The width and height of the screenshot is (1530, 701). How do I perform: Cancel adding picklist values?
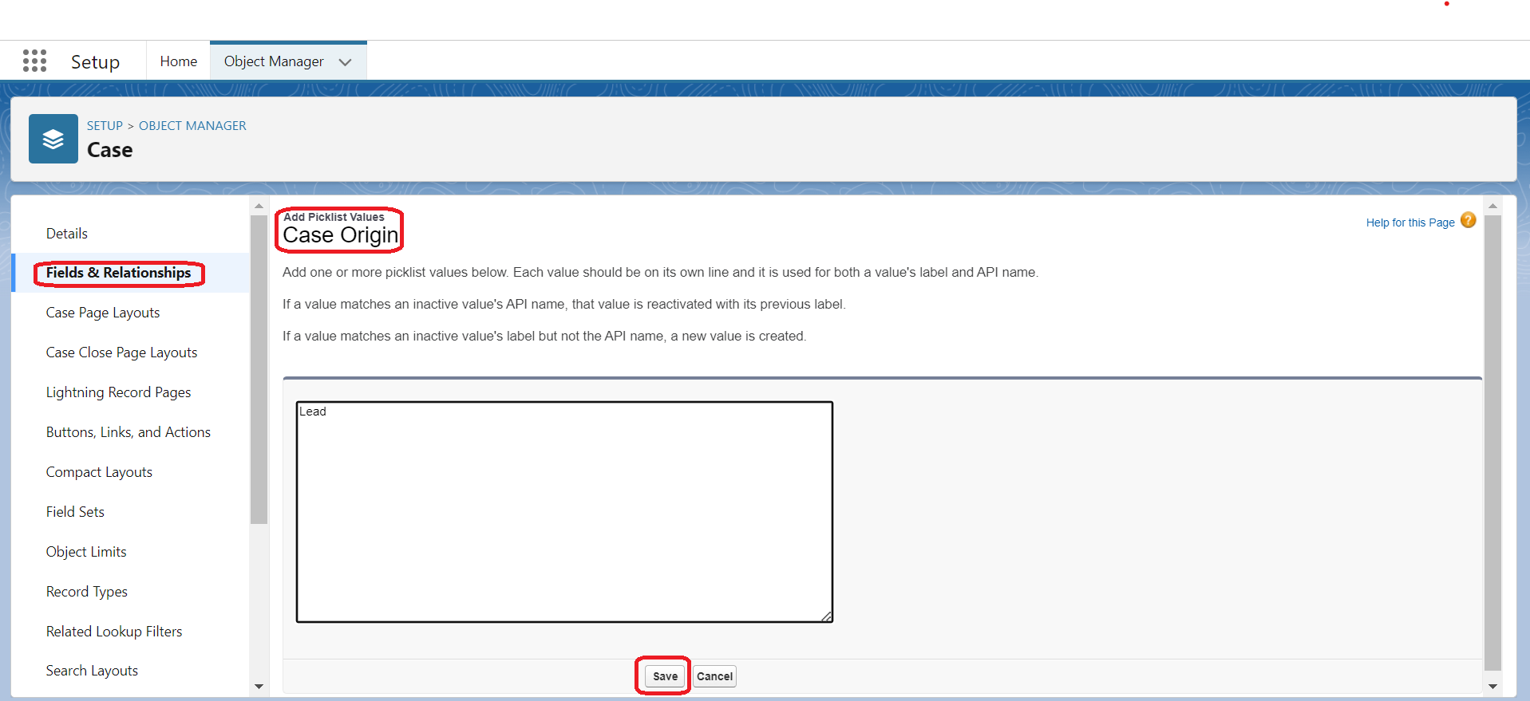coord(714,676)
